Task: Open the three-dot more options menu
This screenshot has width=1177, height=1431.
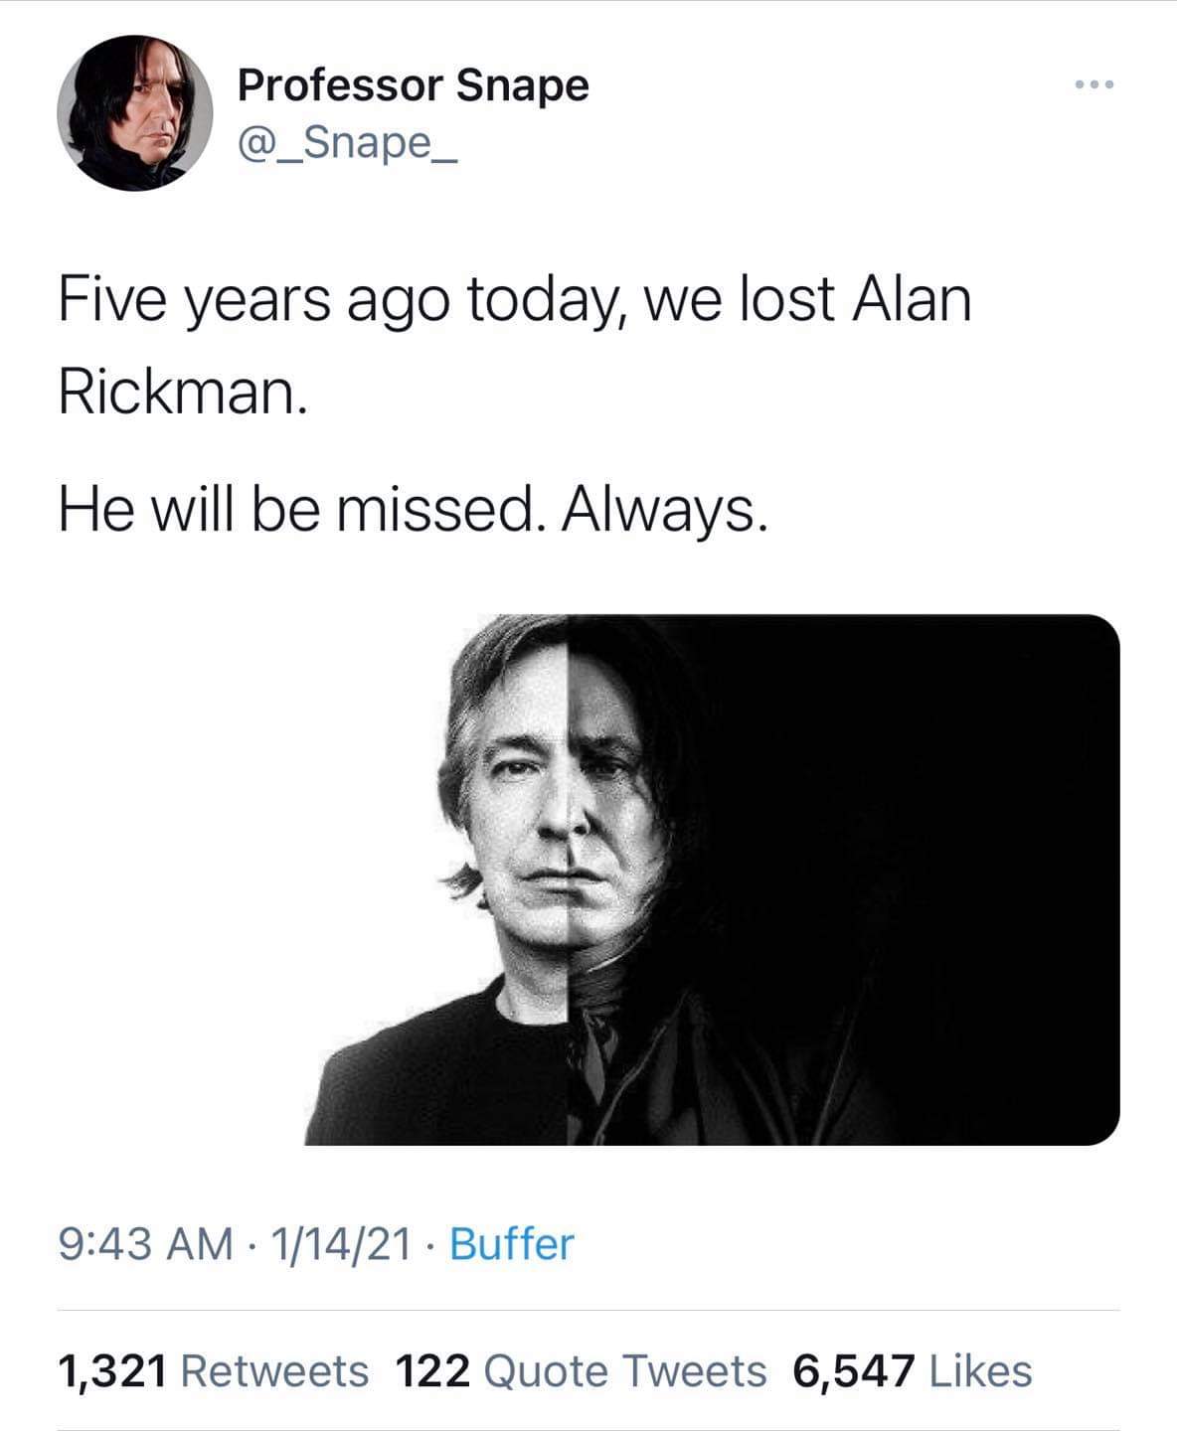Action: point(1094,85)
